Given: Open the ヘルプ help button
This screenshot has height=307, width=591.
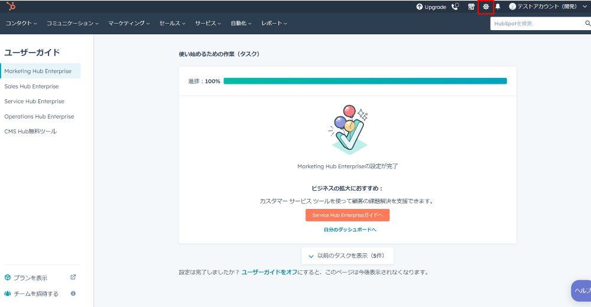Looking at the screenshot, I should pyautogui.click(x=581, y=290).
